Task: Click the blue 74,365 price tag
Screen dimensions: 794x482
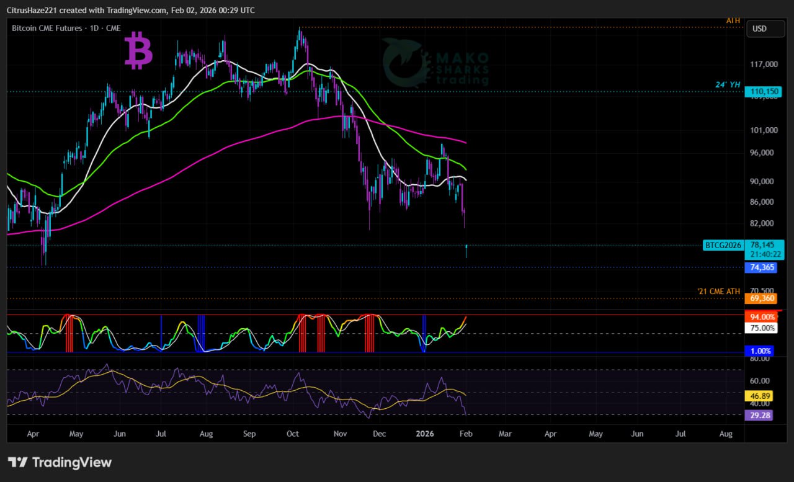Action: (762, 267)
